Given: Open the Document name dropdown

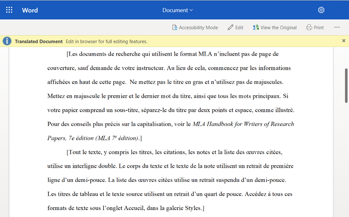Looking at the screenshot, I should click(x=177, y=10).
